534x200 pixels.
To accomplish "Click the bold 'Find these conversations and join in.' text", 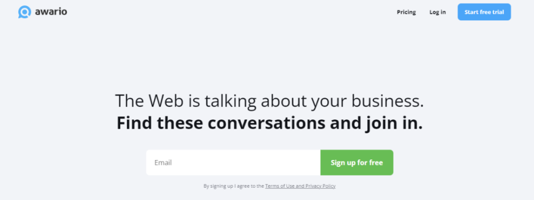I will [x=269, y=123].
